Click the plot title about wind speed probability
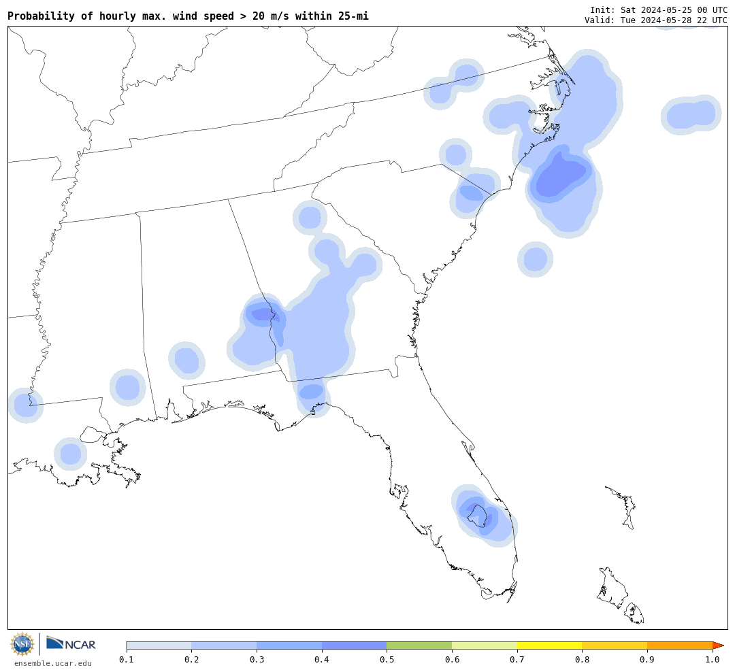 [188, 16]
